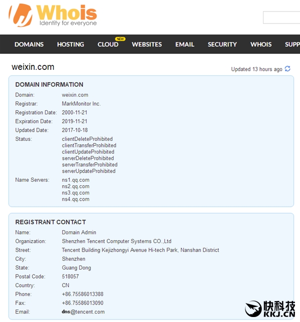Select the City value Shenzhen

click(73, 259)
